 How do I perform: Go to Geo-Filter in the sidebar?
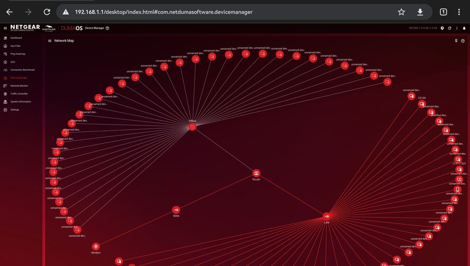16,46
